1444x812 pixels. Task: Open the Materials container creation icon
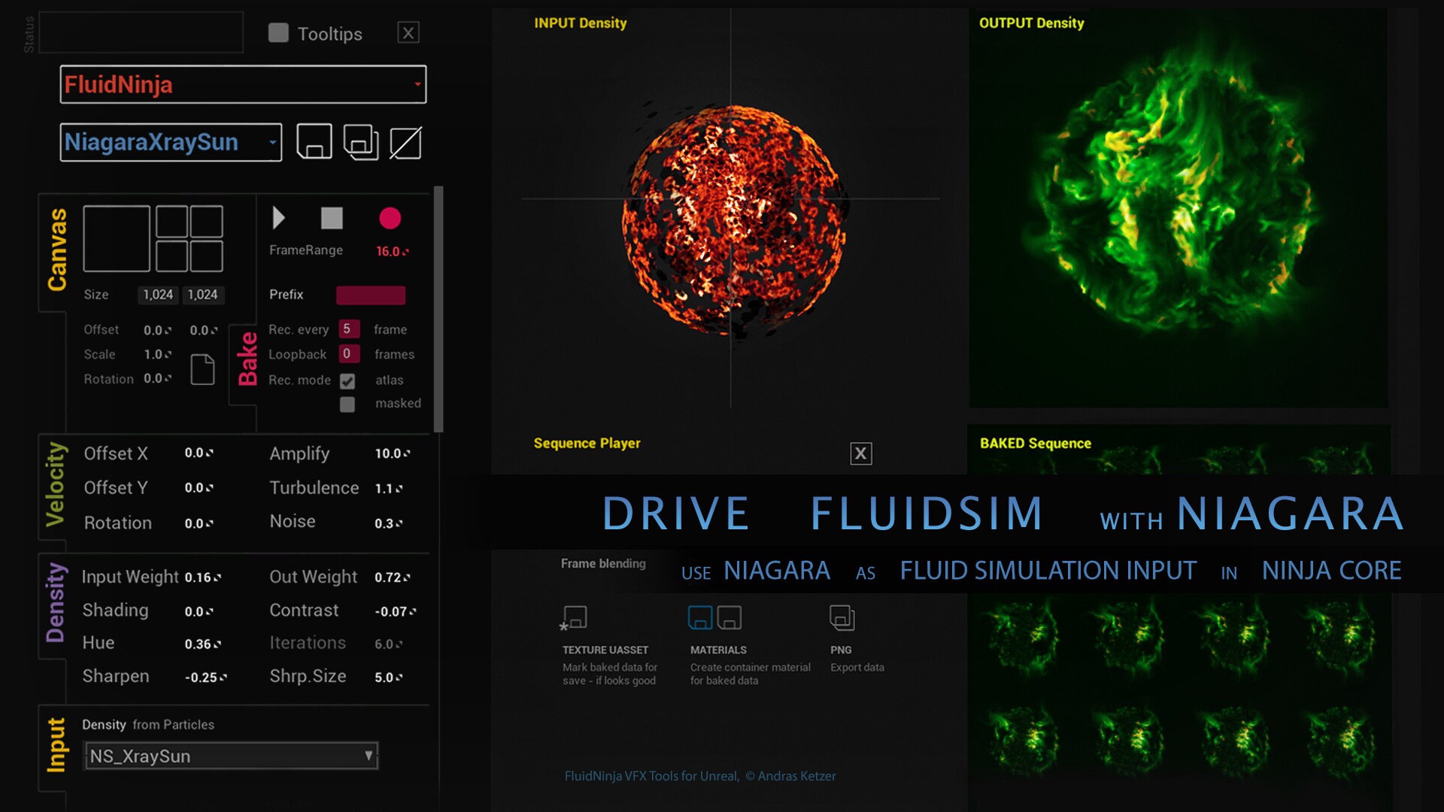700,617
